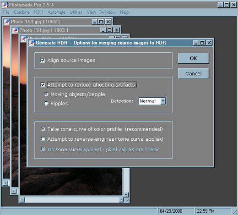Click the status bar date 04/29/2008

(x=171, y=211)
